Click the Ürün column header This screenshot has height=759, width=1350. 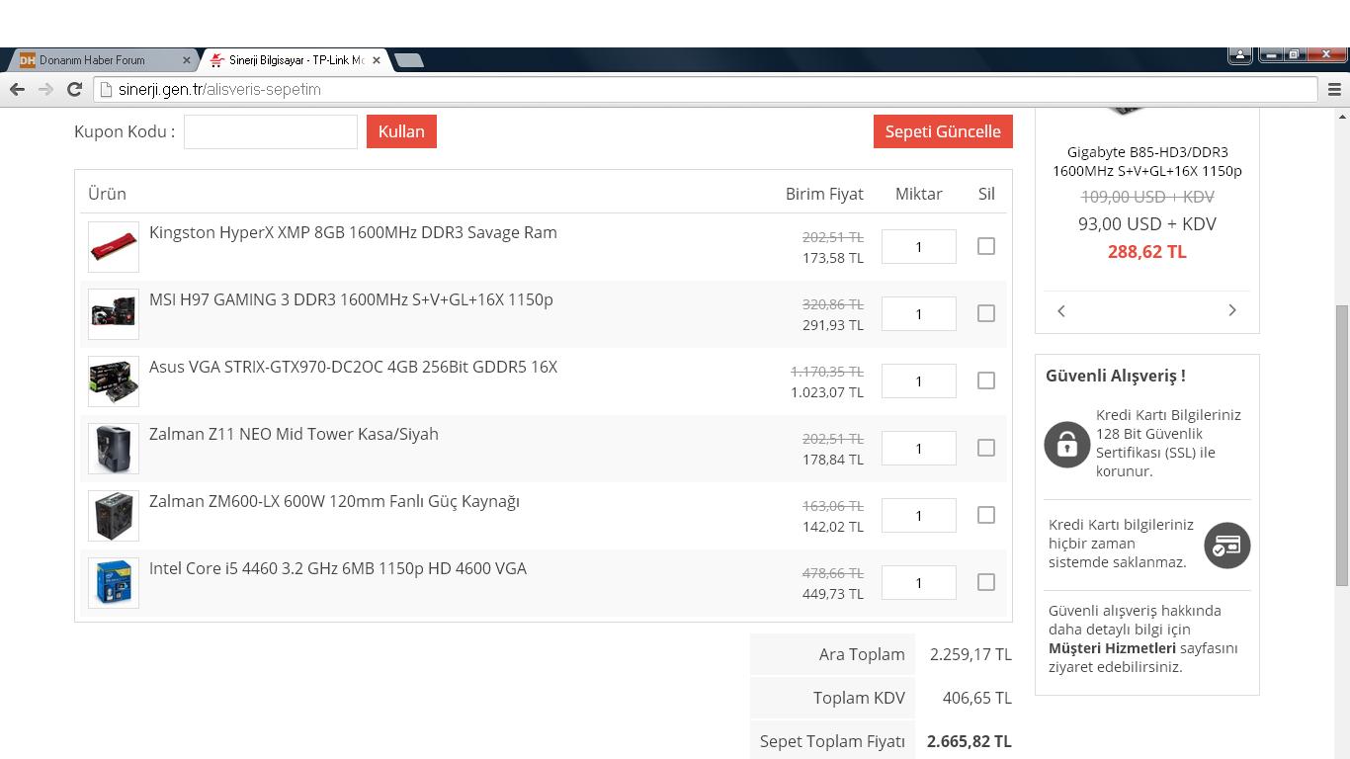coord(107,194)
